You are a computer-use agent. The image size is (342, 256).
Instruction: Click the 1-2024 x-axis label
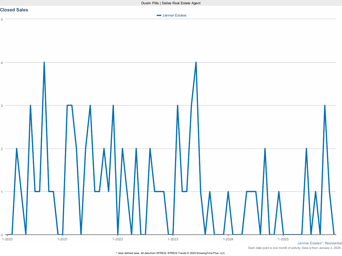[x=228, y=239]
